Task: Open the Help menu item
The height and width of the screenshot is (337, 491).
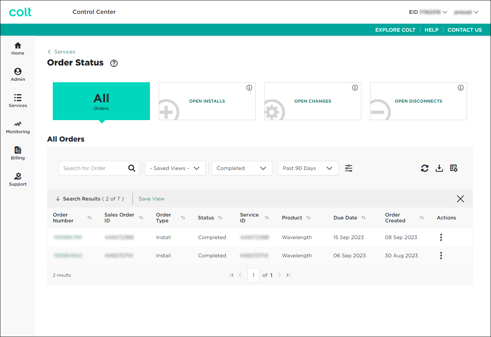Action: click(x=432, y=30)
